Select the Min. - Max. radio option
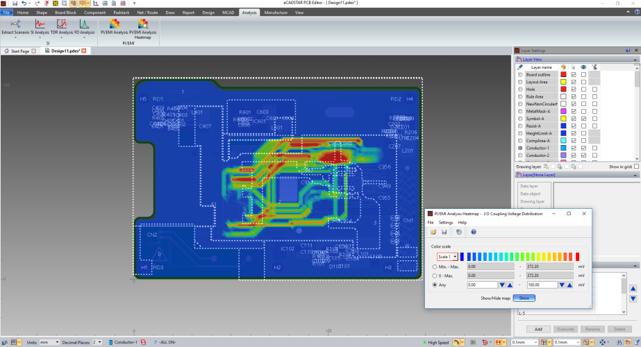Image resolution: width=641 pixels, height=347 pixels. coord(435,266)
